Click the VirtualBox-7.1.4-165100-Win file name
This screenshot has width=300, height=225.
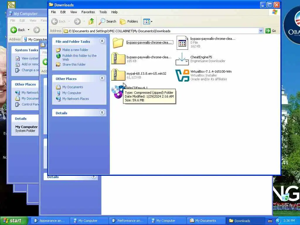click(x=211, y=71)
